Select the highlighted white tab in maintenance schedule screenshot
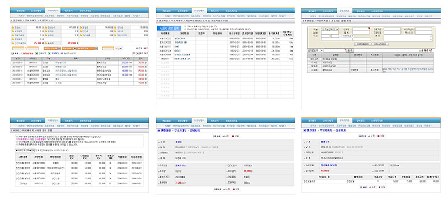Viewport: 448px width, 205px height. click(53, 120)
